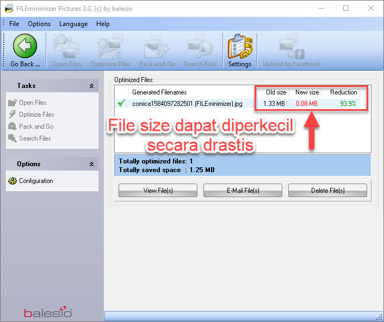Minimize the FILEminimizer window

point(321,8)
